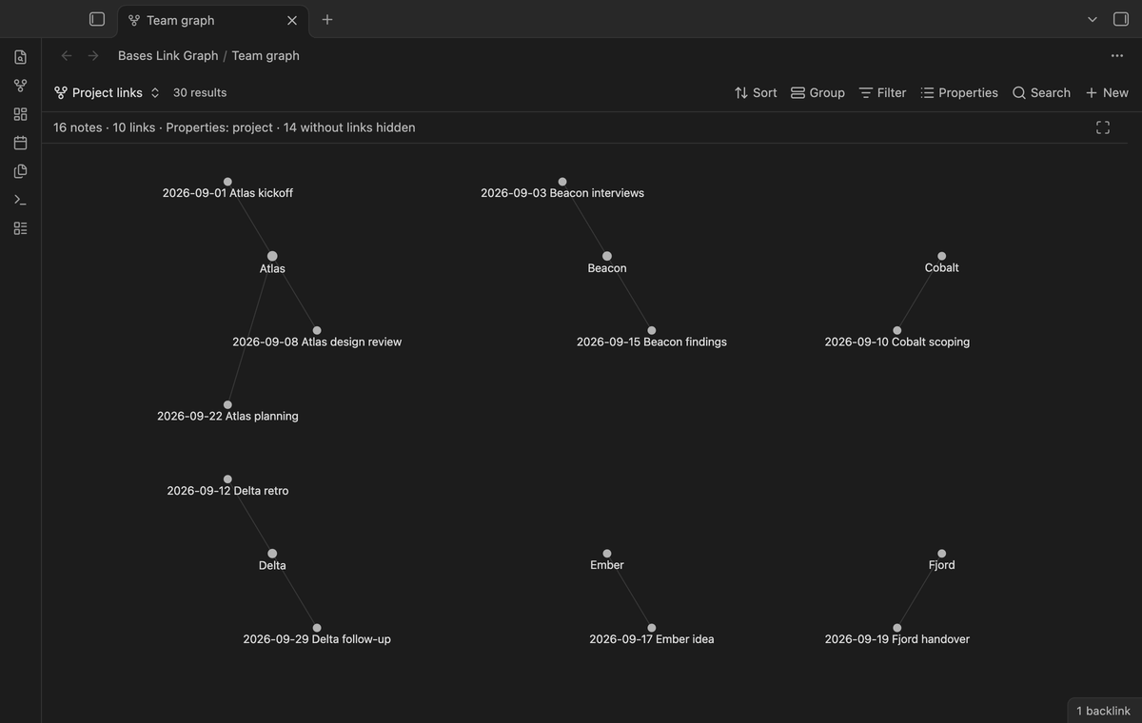1142x723 pixels.
Task: Open the more options ellipsis menu
Action: [1117, 55]
